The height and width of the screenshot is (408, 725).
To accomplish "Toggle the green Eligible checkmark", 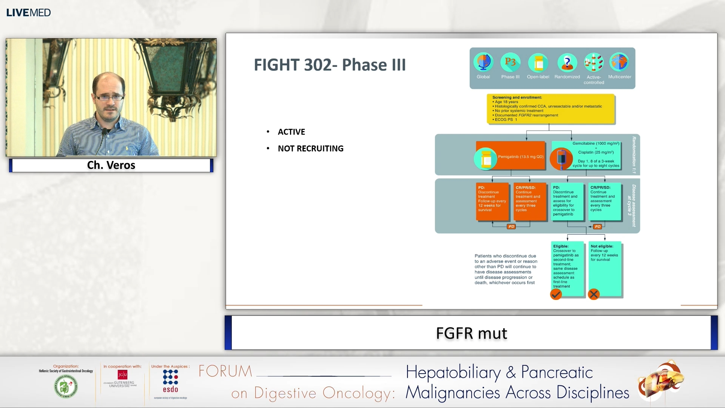I will click(x=555, y=294).
